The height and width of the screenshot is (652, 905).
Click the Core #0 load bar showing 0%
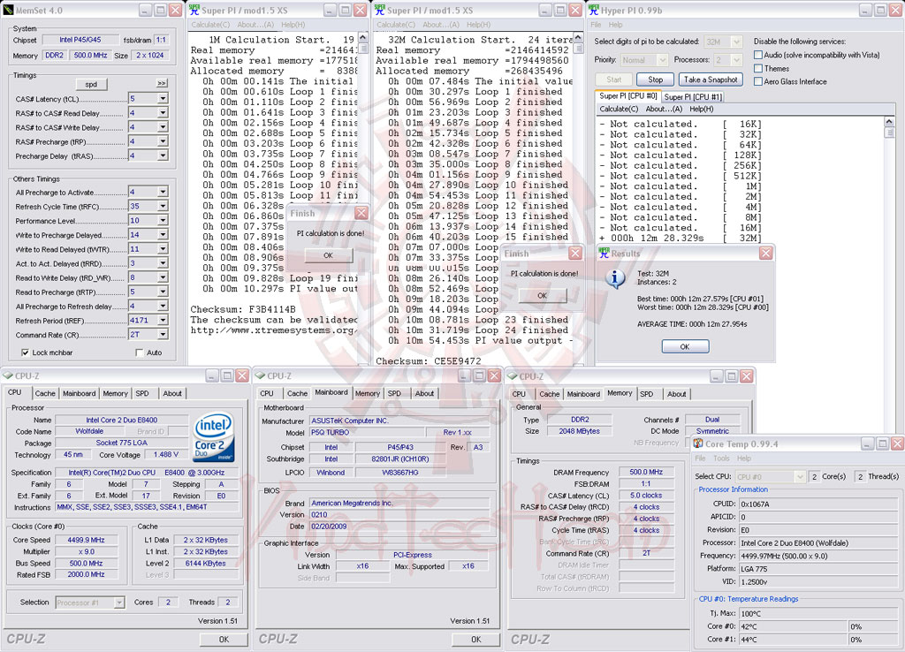[873, 626]
